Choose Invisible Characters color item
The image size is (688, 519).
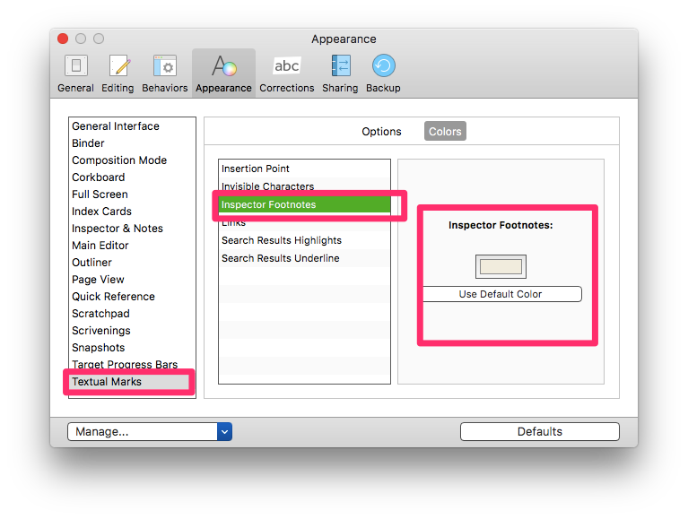[304, 186]
